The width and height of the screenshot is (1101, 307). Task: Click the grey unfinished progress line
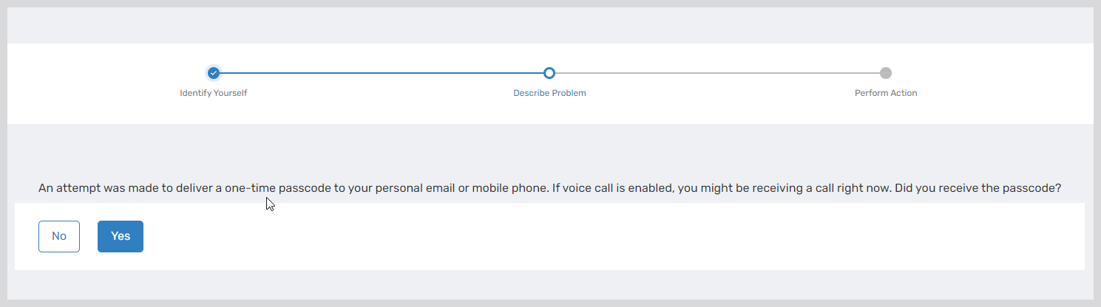[x=717, y=73]
